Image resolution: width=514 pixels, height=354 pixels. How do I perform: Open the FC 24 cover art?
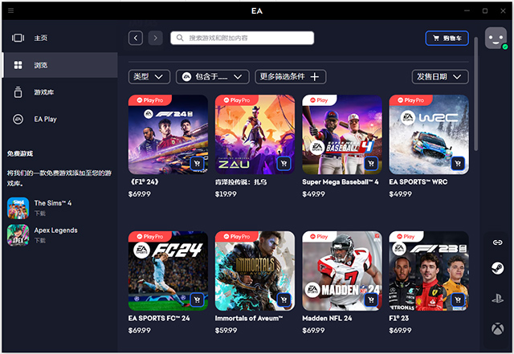(168, 271)
